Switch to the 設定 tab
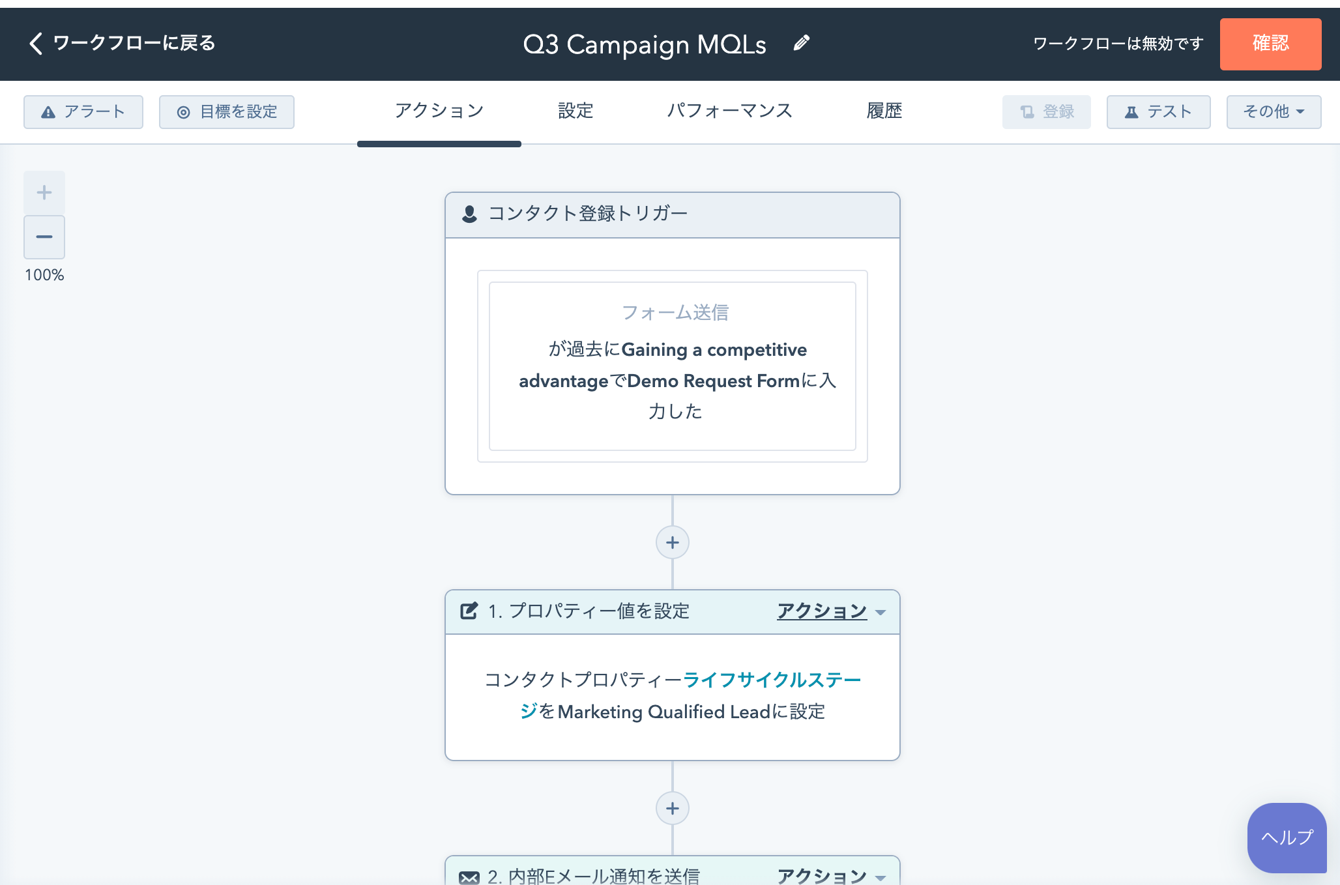The height and width of the screenshot is (885, 1340). point(575,111)
